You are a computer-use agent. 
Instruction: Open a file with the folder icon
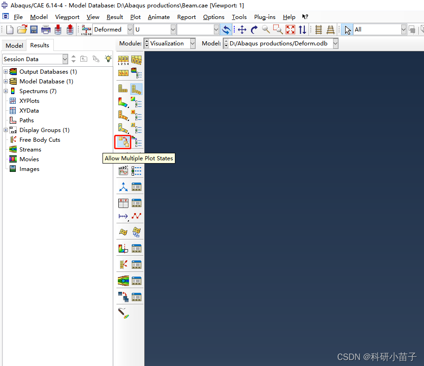click(22, 29)
